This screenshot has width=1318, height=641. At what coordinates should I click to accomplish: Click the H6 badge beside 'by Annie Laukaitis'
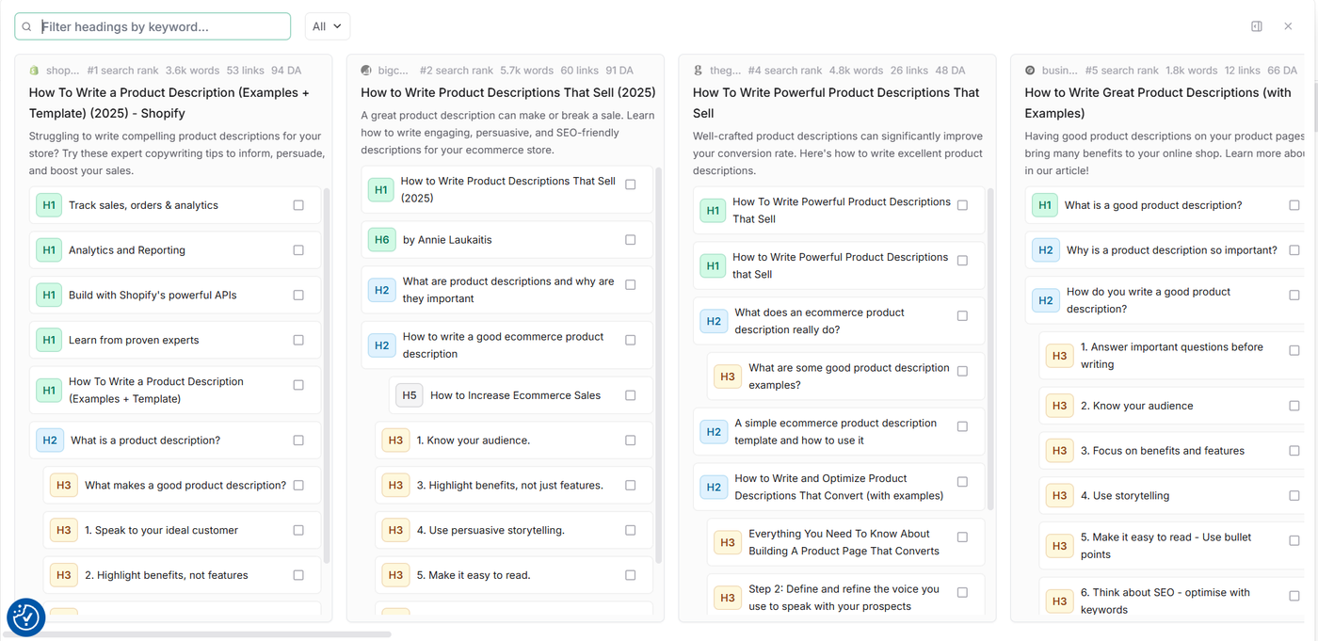click(381, 239)
